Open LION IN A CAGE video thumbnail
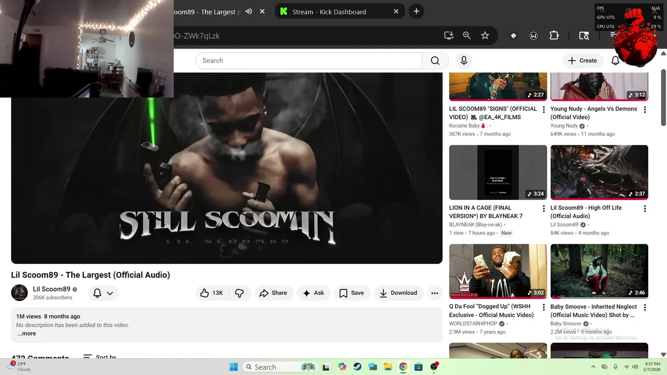The height and width of the screenshot is (375, 667). coord(498,172)
